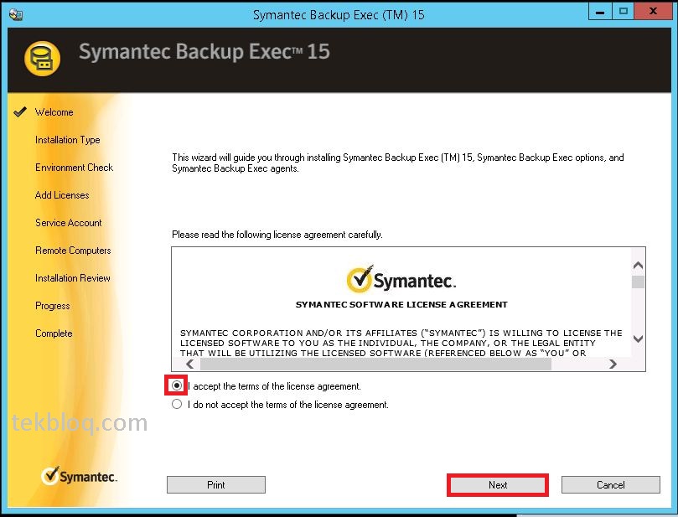Click the Installation Type step
Screen dimensions: 678x517
67,140
